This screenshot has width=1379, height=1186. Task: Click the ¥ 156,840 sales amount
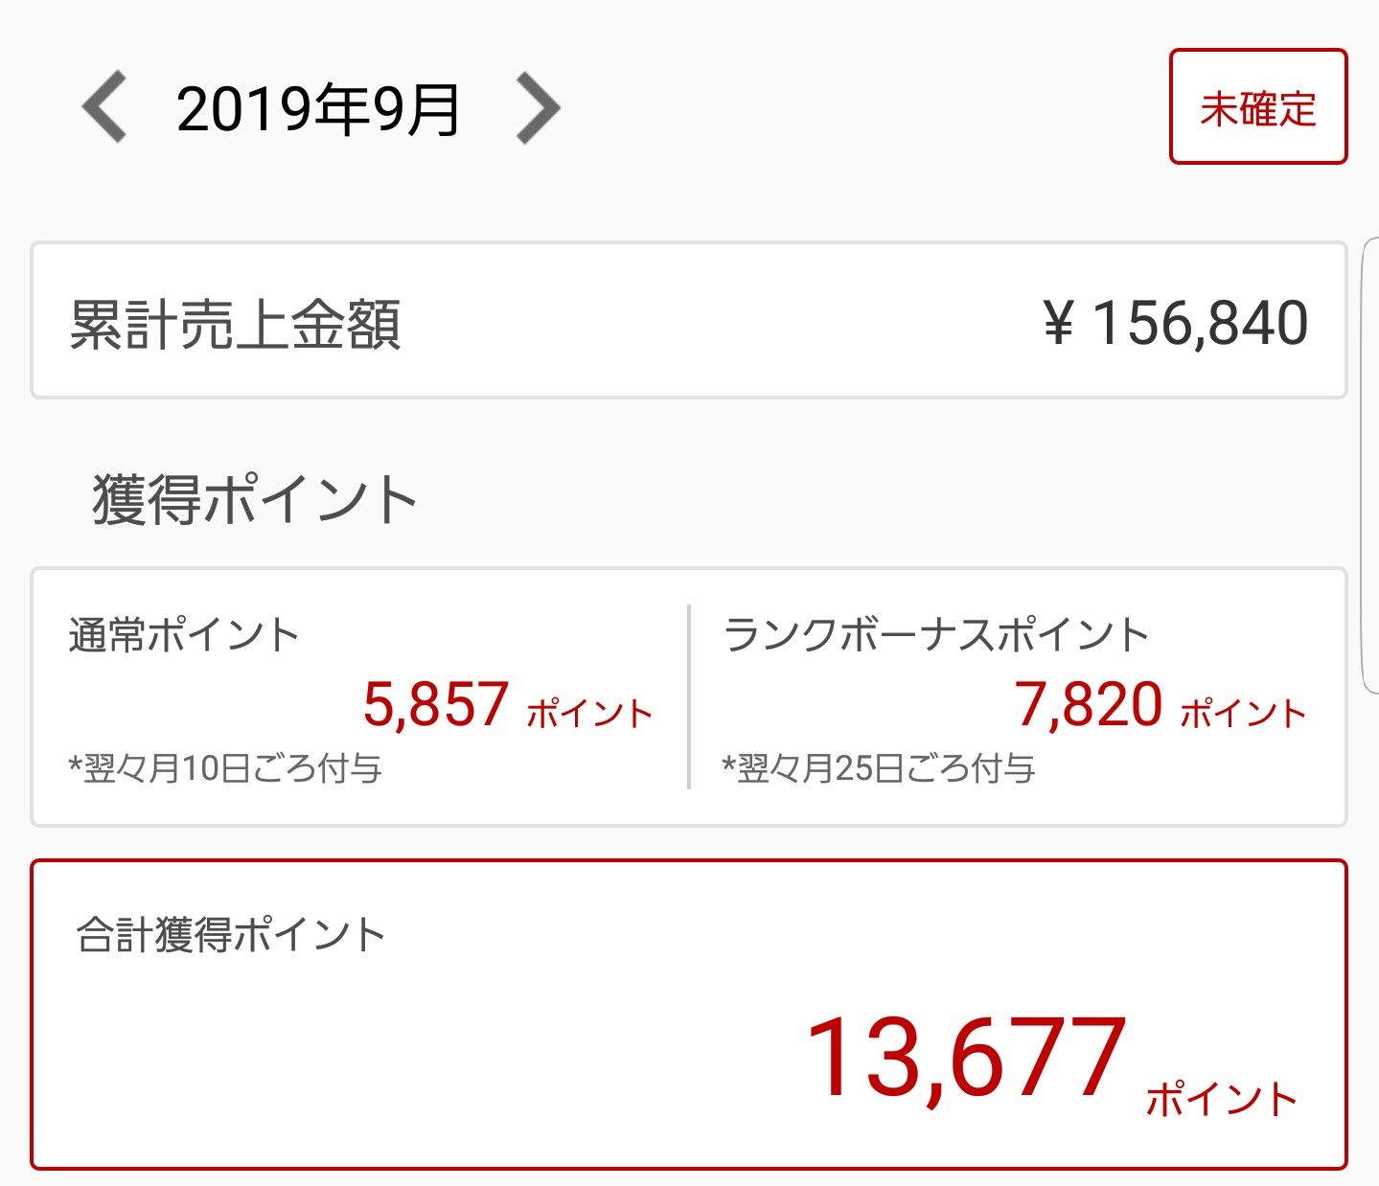pyautogui.click(x=1175, y=323)
